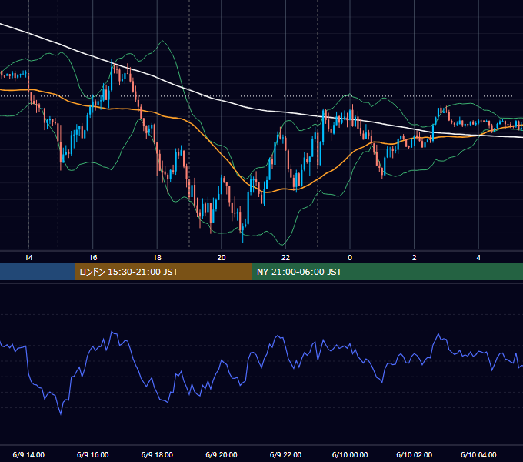Click the blue session bar before ロンドン

click(38, 272)
